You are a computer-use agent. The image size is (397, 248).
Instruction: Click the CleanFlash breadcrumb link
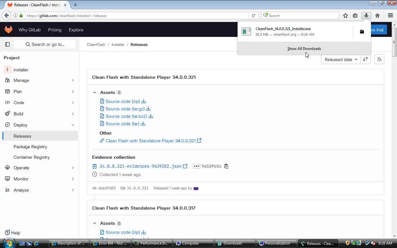[x=96, y=45]
